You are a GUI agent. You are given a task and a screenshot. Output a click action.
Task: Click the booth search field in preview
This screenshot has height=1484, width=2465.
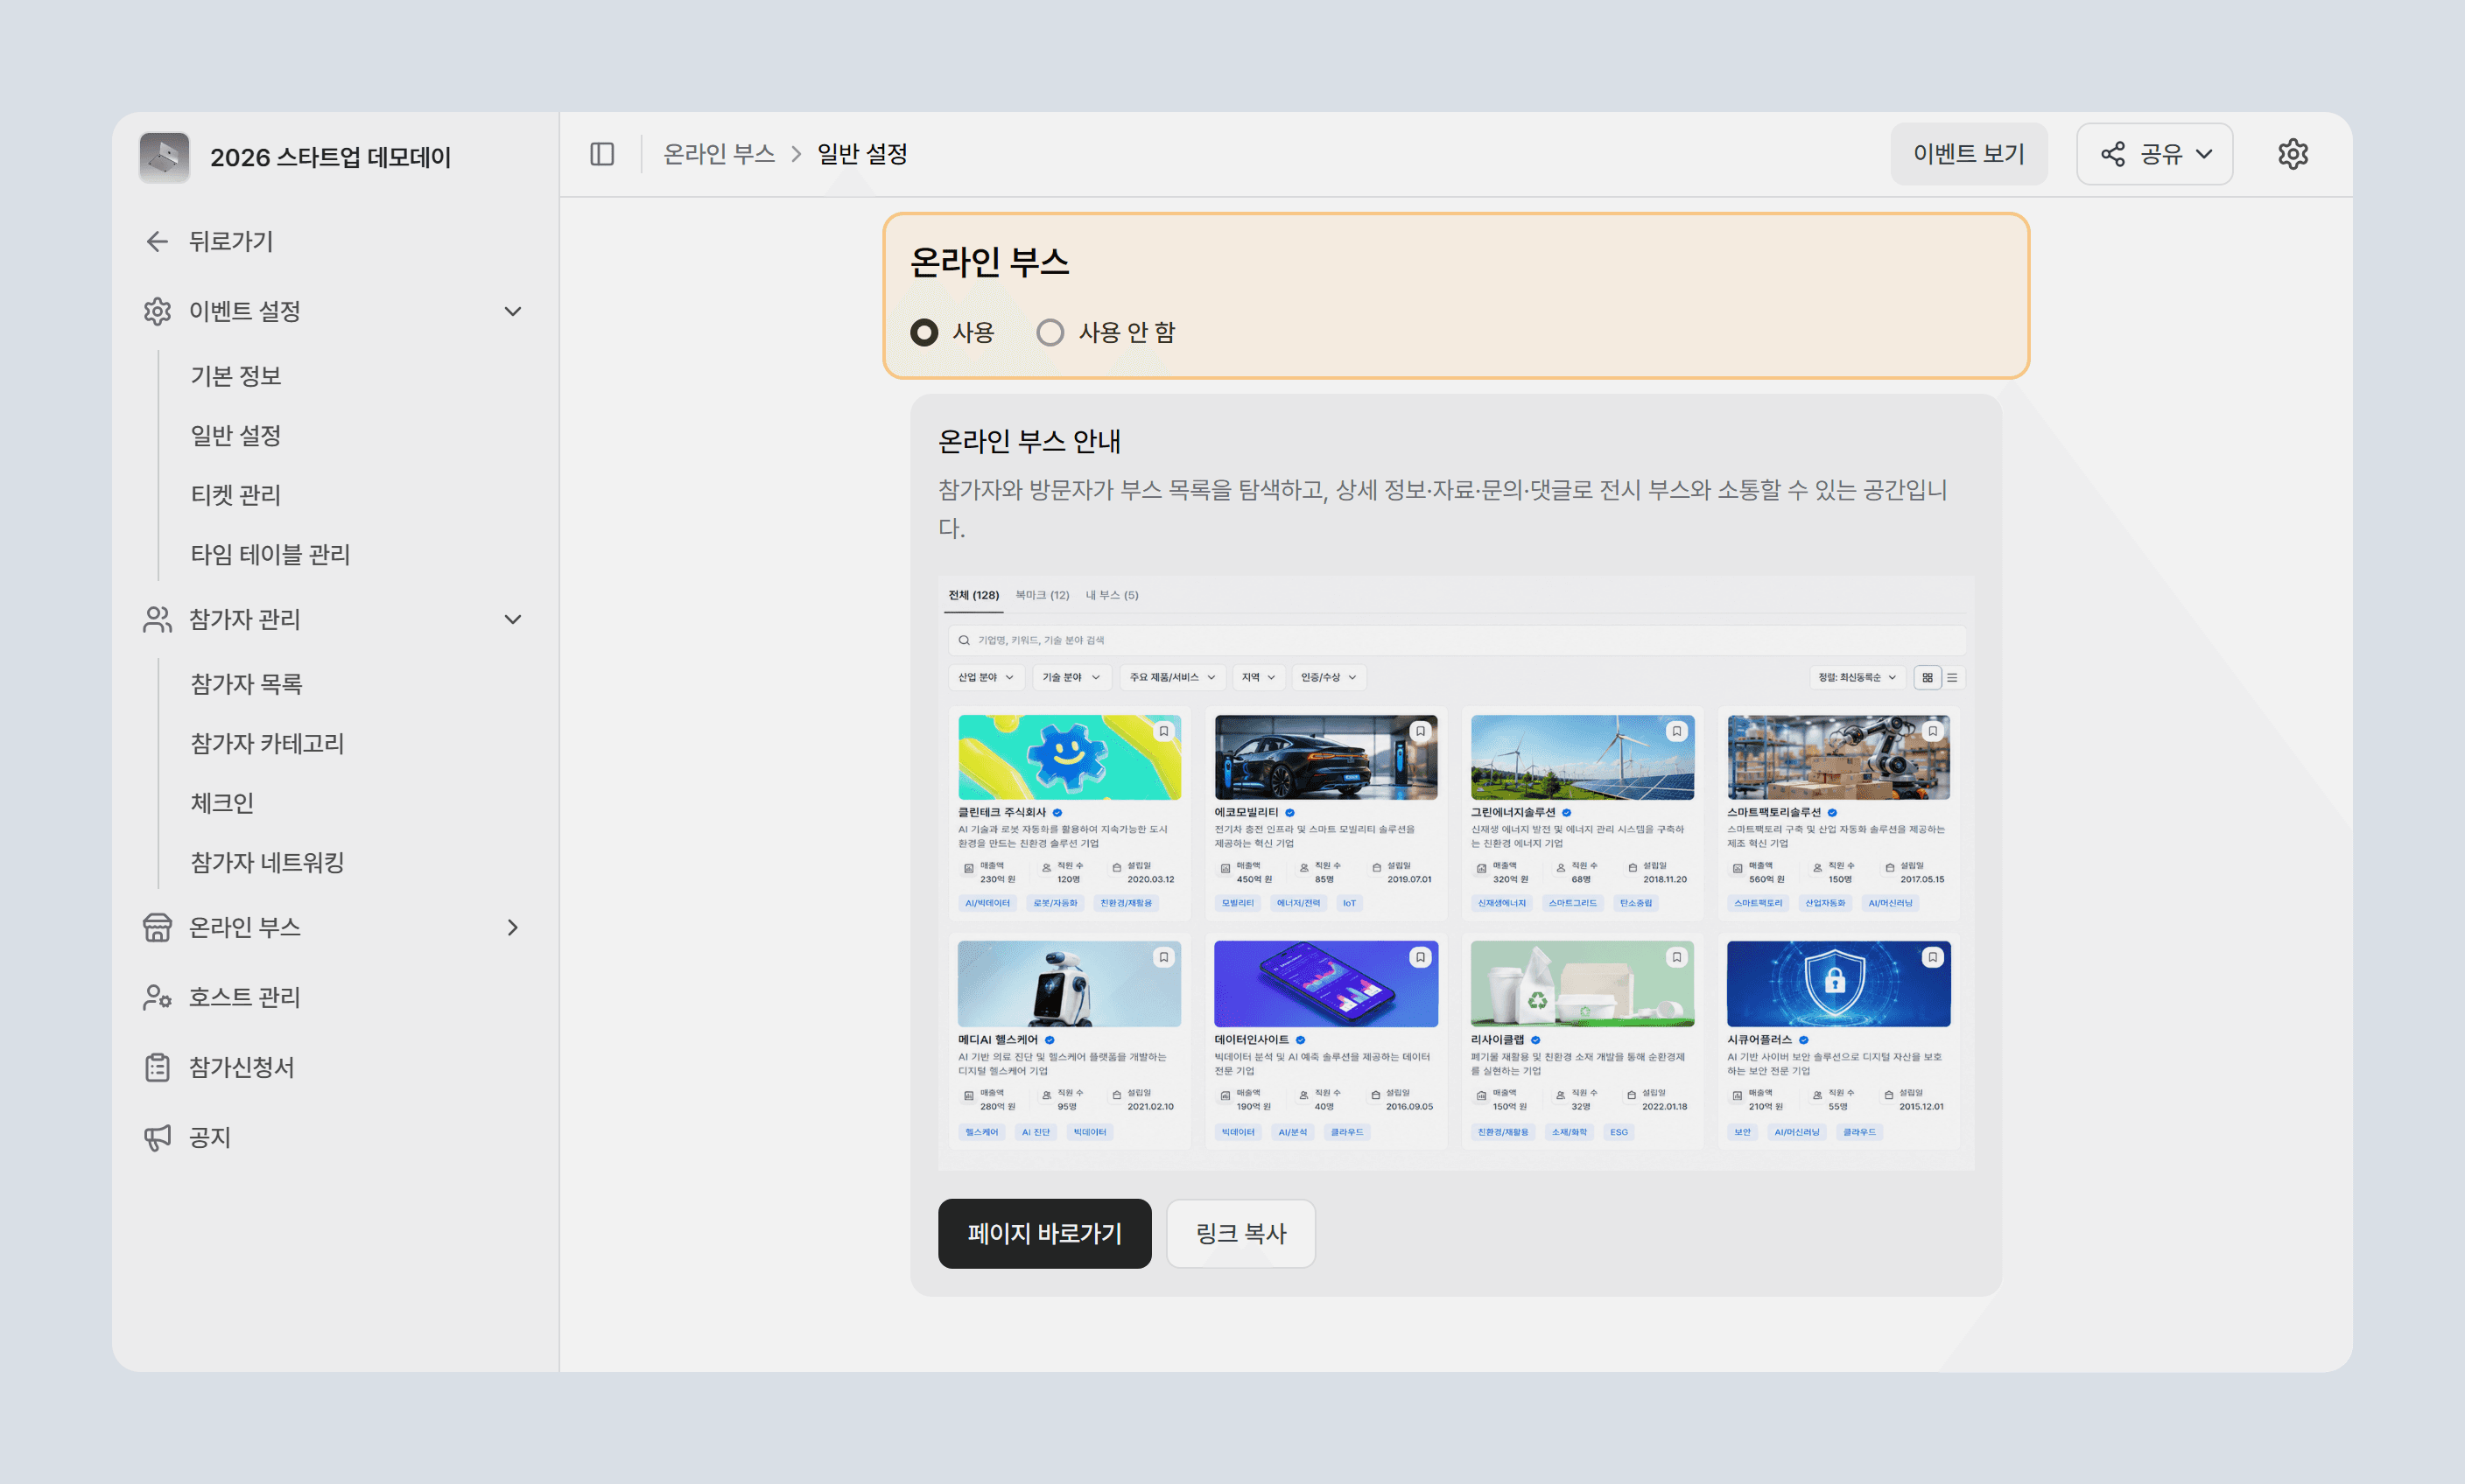pos(1457,640)
